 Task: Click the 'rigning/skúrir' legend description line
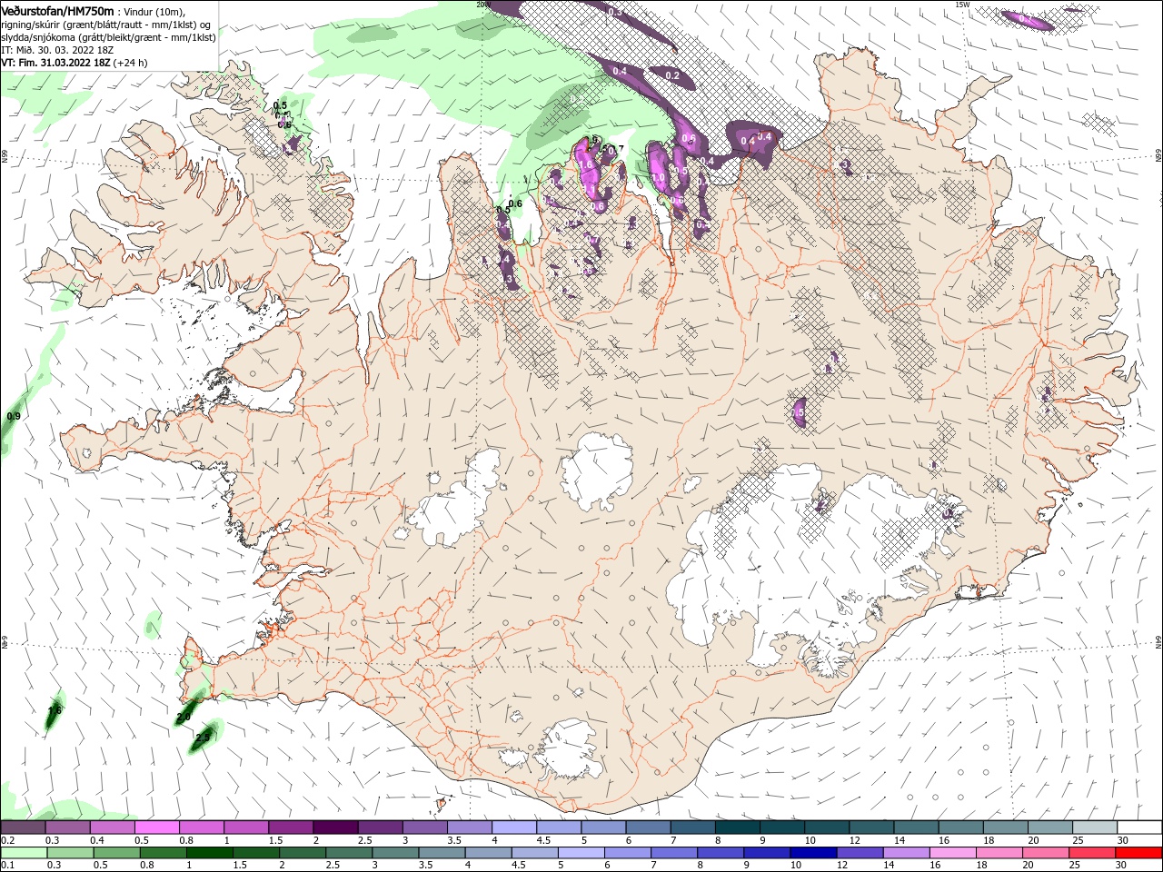(x=106, y=25)
